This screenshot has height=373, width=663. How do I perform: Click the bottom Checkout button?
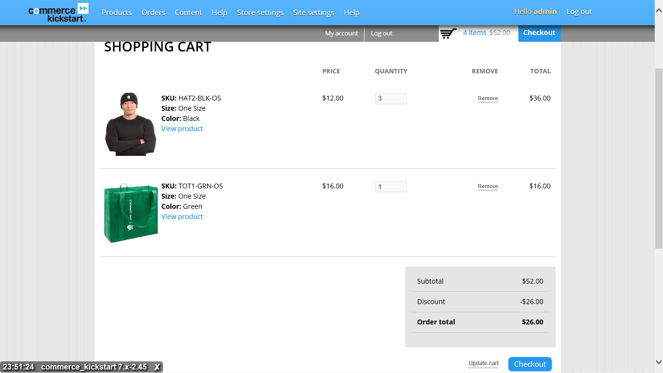530,364
